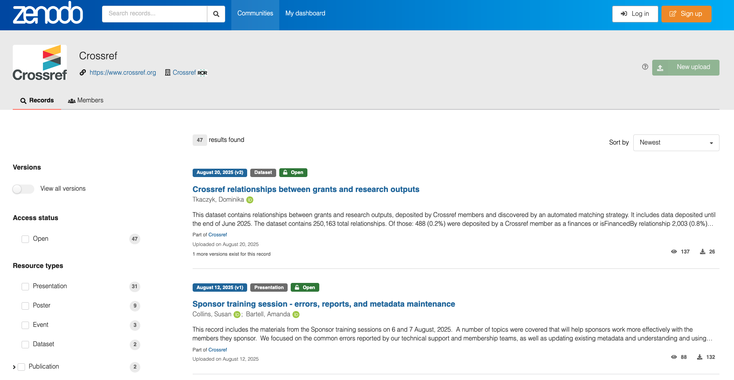The width and height of the screenshot is (734, 380).
Task: Check the Poster resource type filter
Action: tap(26, 306)
